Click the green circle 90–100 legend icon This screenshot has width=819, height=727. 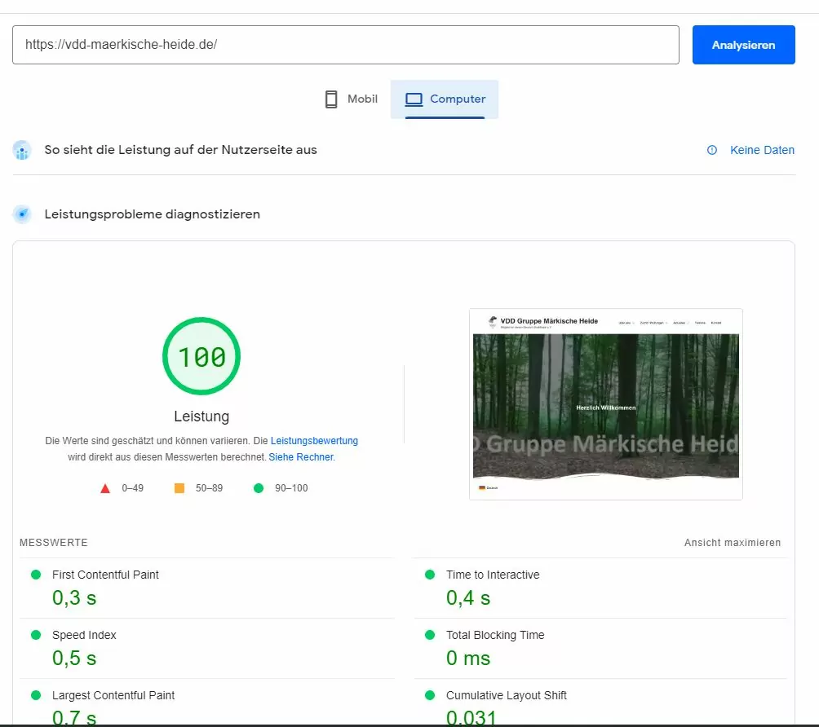tap(259, 488)
